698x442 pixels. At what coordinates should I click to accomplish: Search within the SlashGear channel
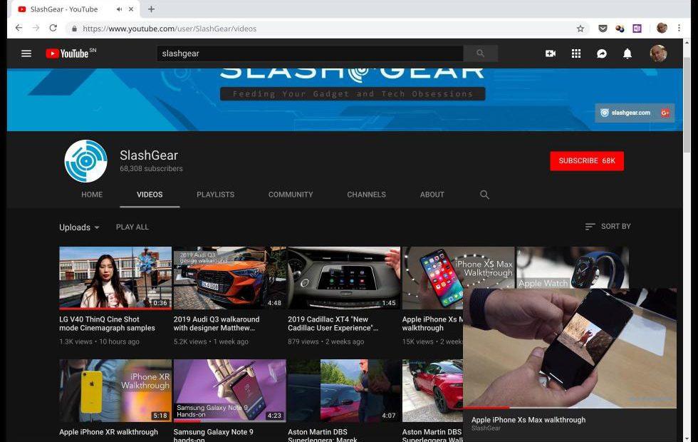pos(484,195)
